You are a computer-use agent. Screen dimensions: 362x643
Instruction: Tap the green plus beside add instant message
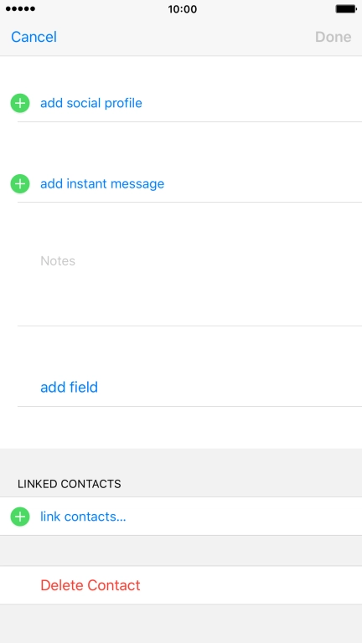(20, 183)
